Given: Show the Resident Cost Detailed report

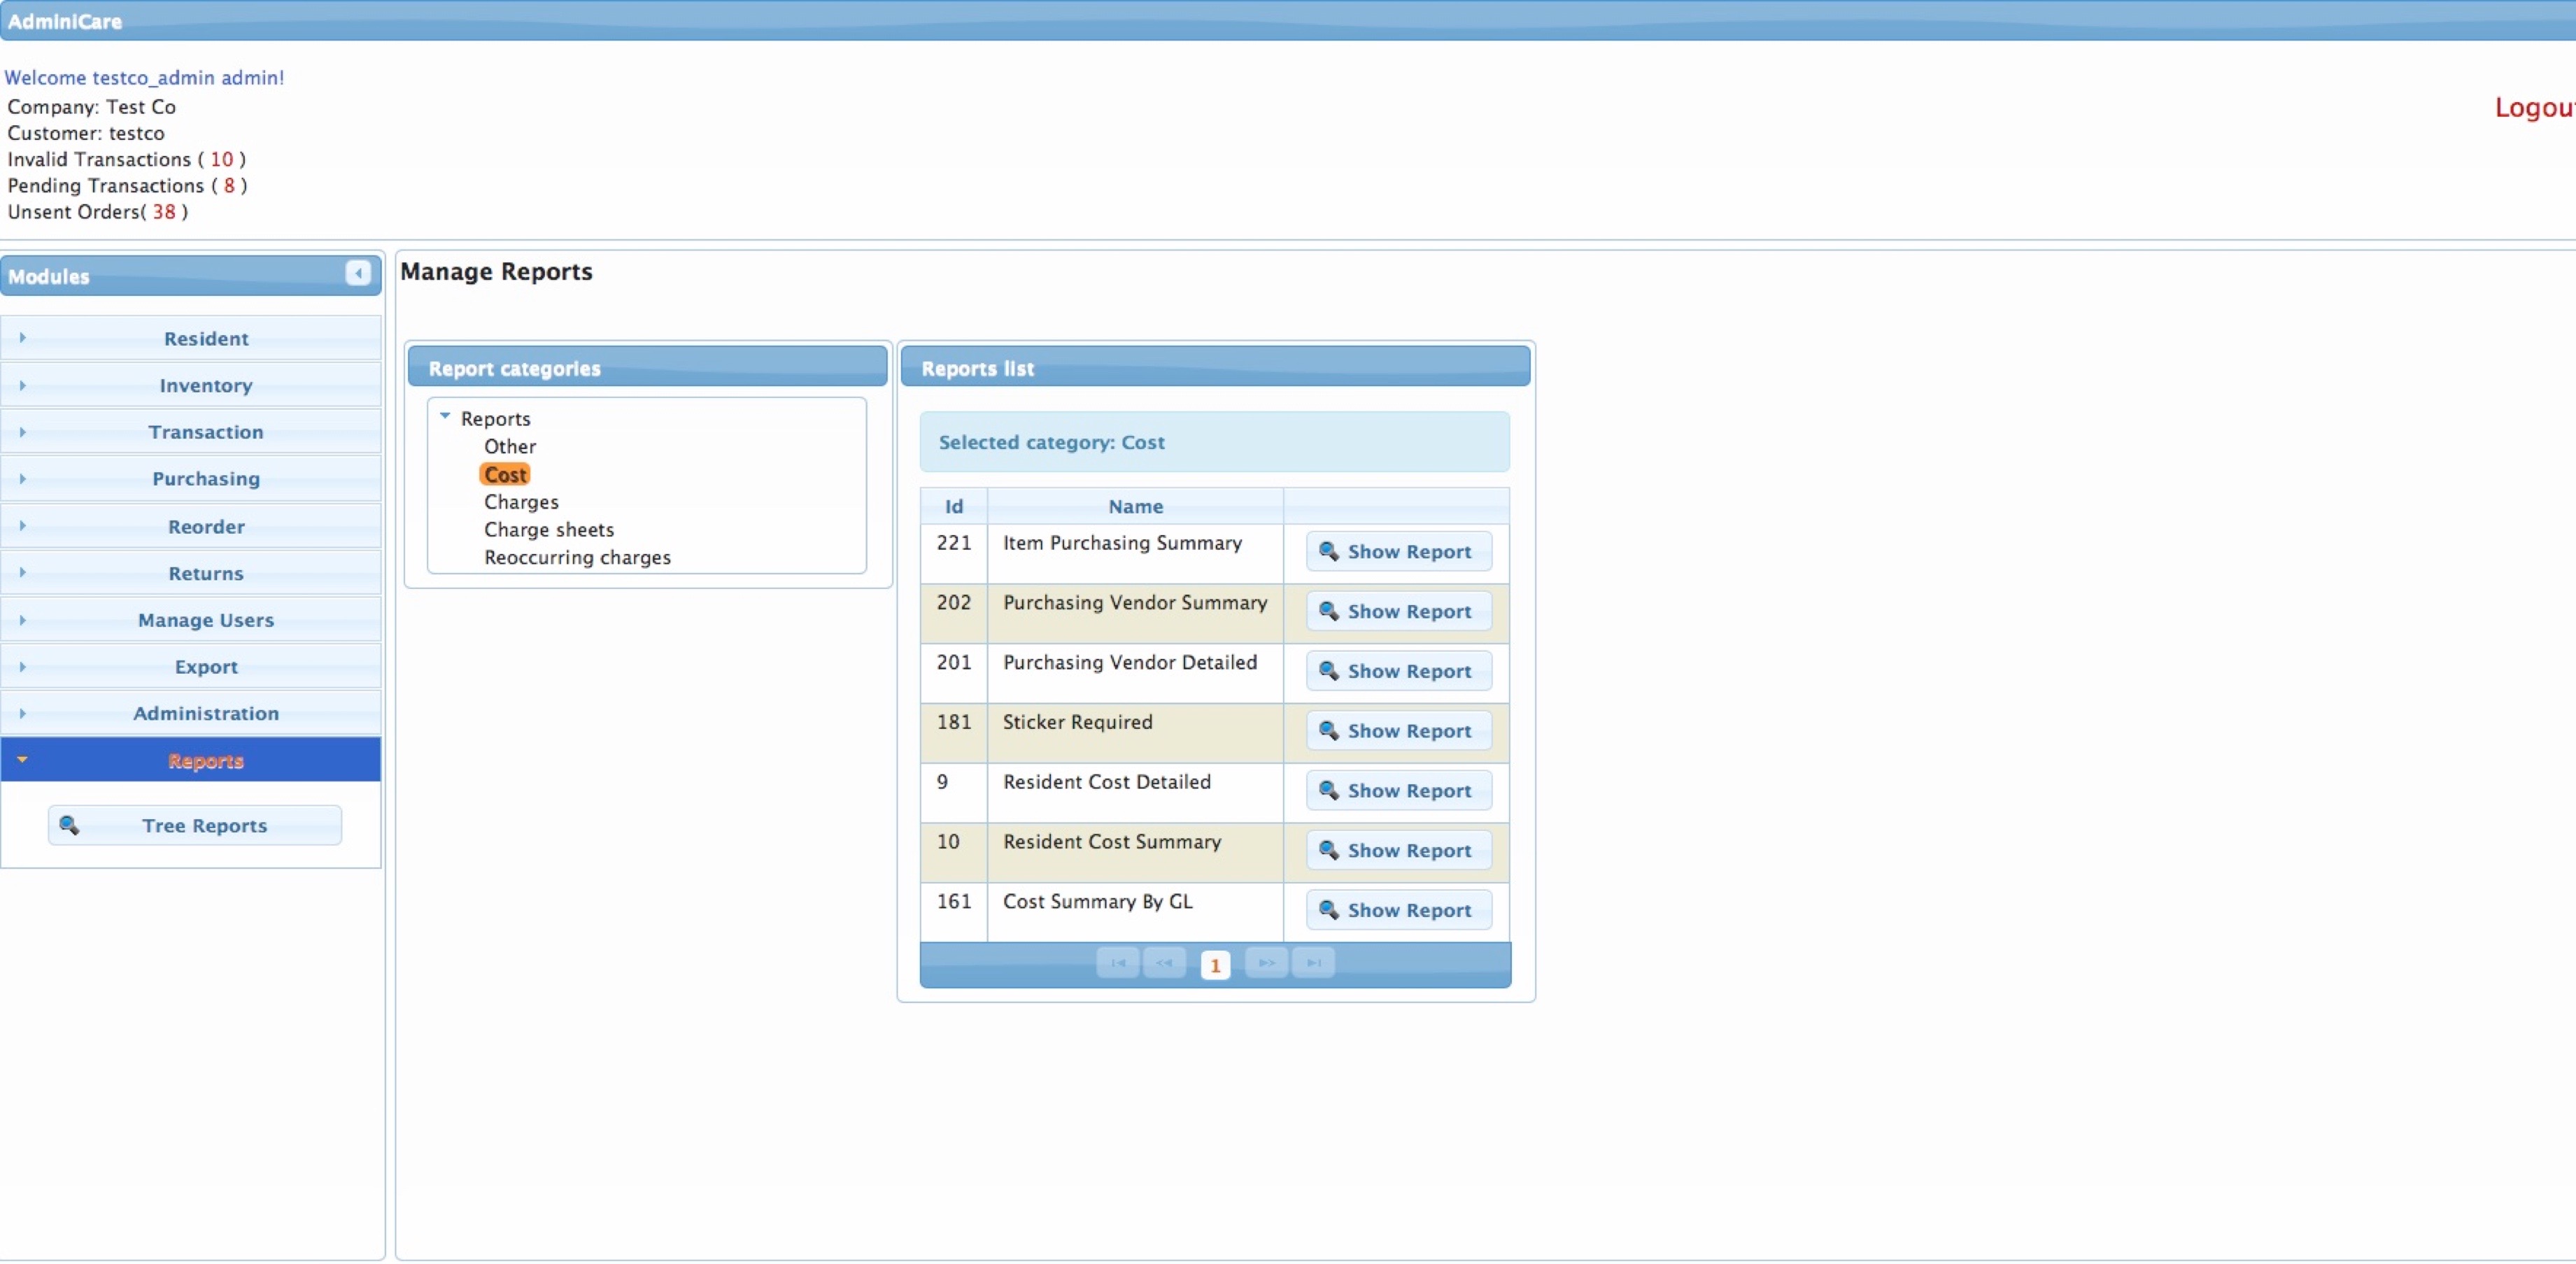Looking at the screenshot, I should pyautogui.click(x=1398, y=790).
